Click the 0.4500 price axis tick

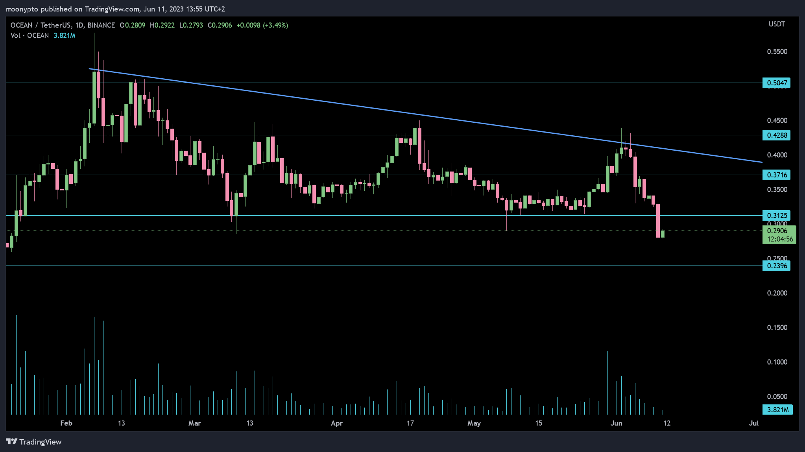777,120
